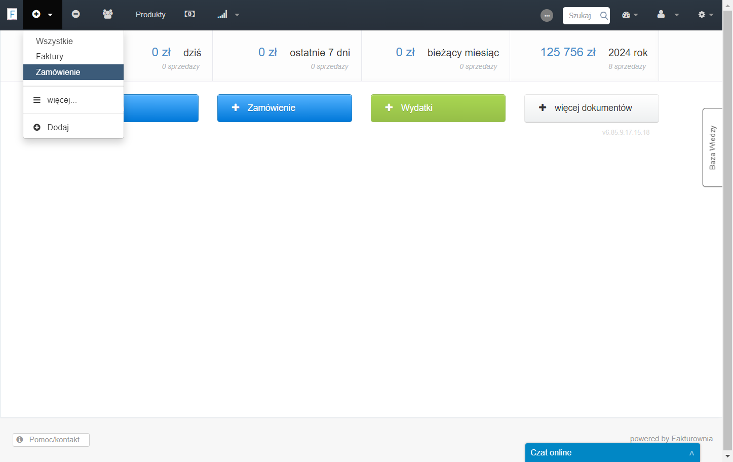
Task: Open the clients group icon
Action: [107, 14]
